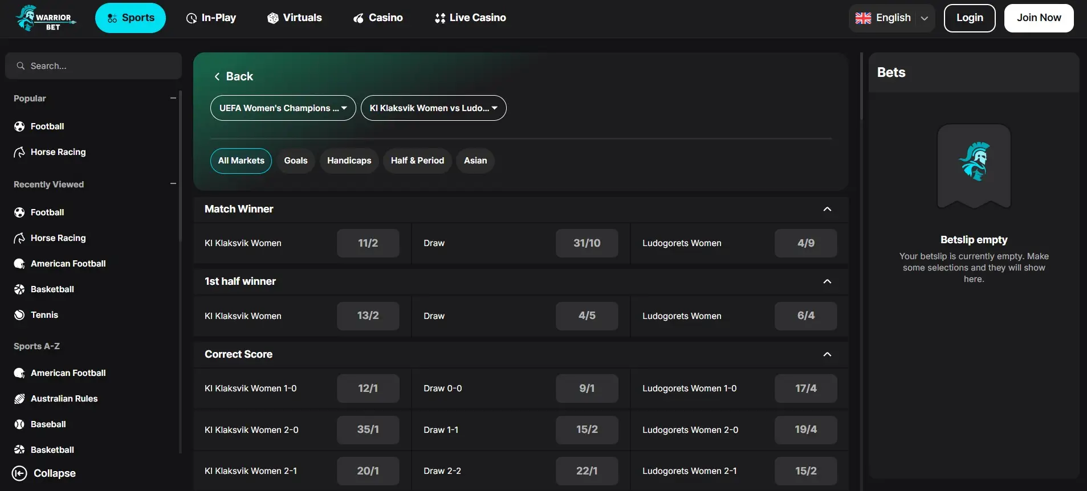1087x491 pixels.
Task: Click the Collapse sidebar label
Action: pyautogui.click(x=55, y=473)
